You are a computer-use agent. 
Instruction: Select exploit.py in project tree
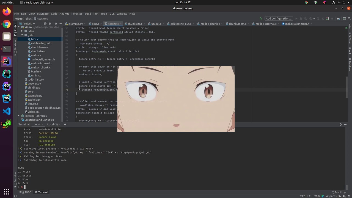click(34, 100)
